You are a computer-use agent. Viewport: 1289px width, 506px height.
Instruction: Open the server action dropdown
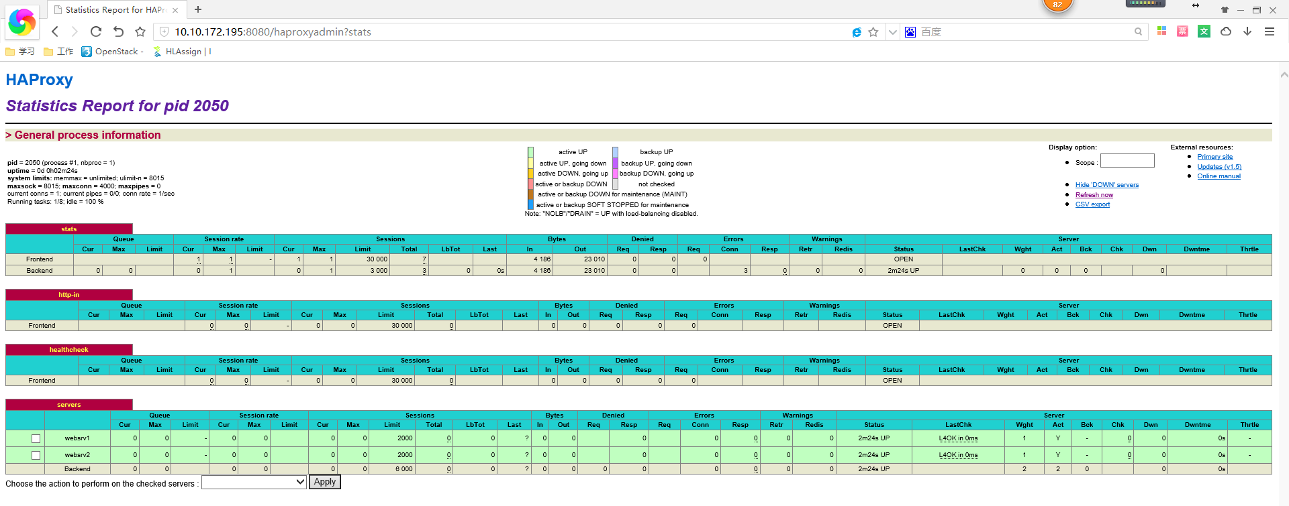(x=254, y=482)
